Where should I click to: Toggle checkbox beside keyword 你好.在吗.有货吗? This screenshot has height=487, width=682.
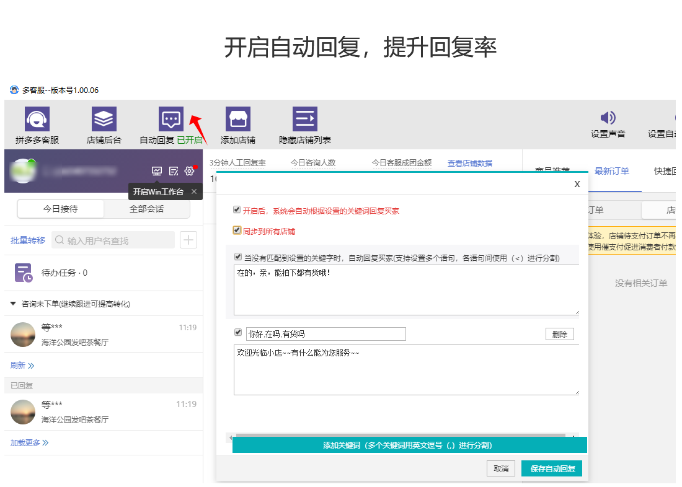tap(238, 333)
